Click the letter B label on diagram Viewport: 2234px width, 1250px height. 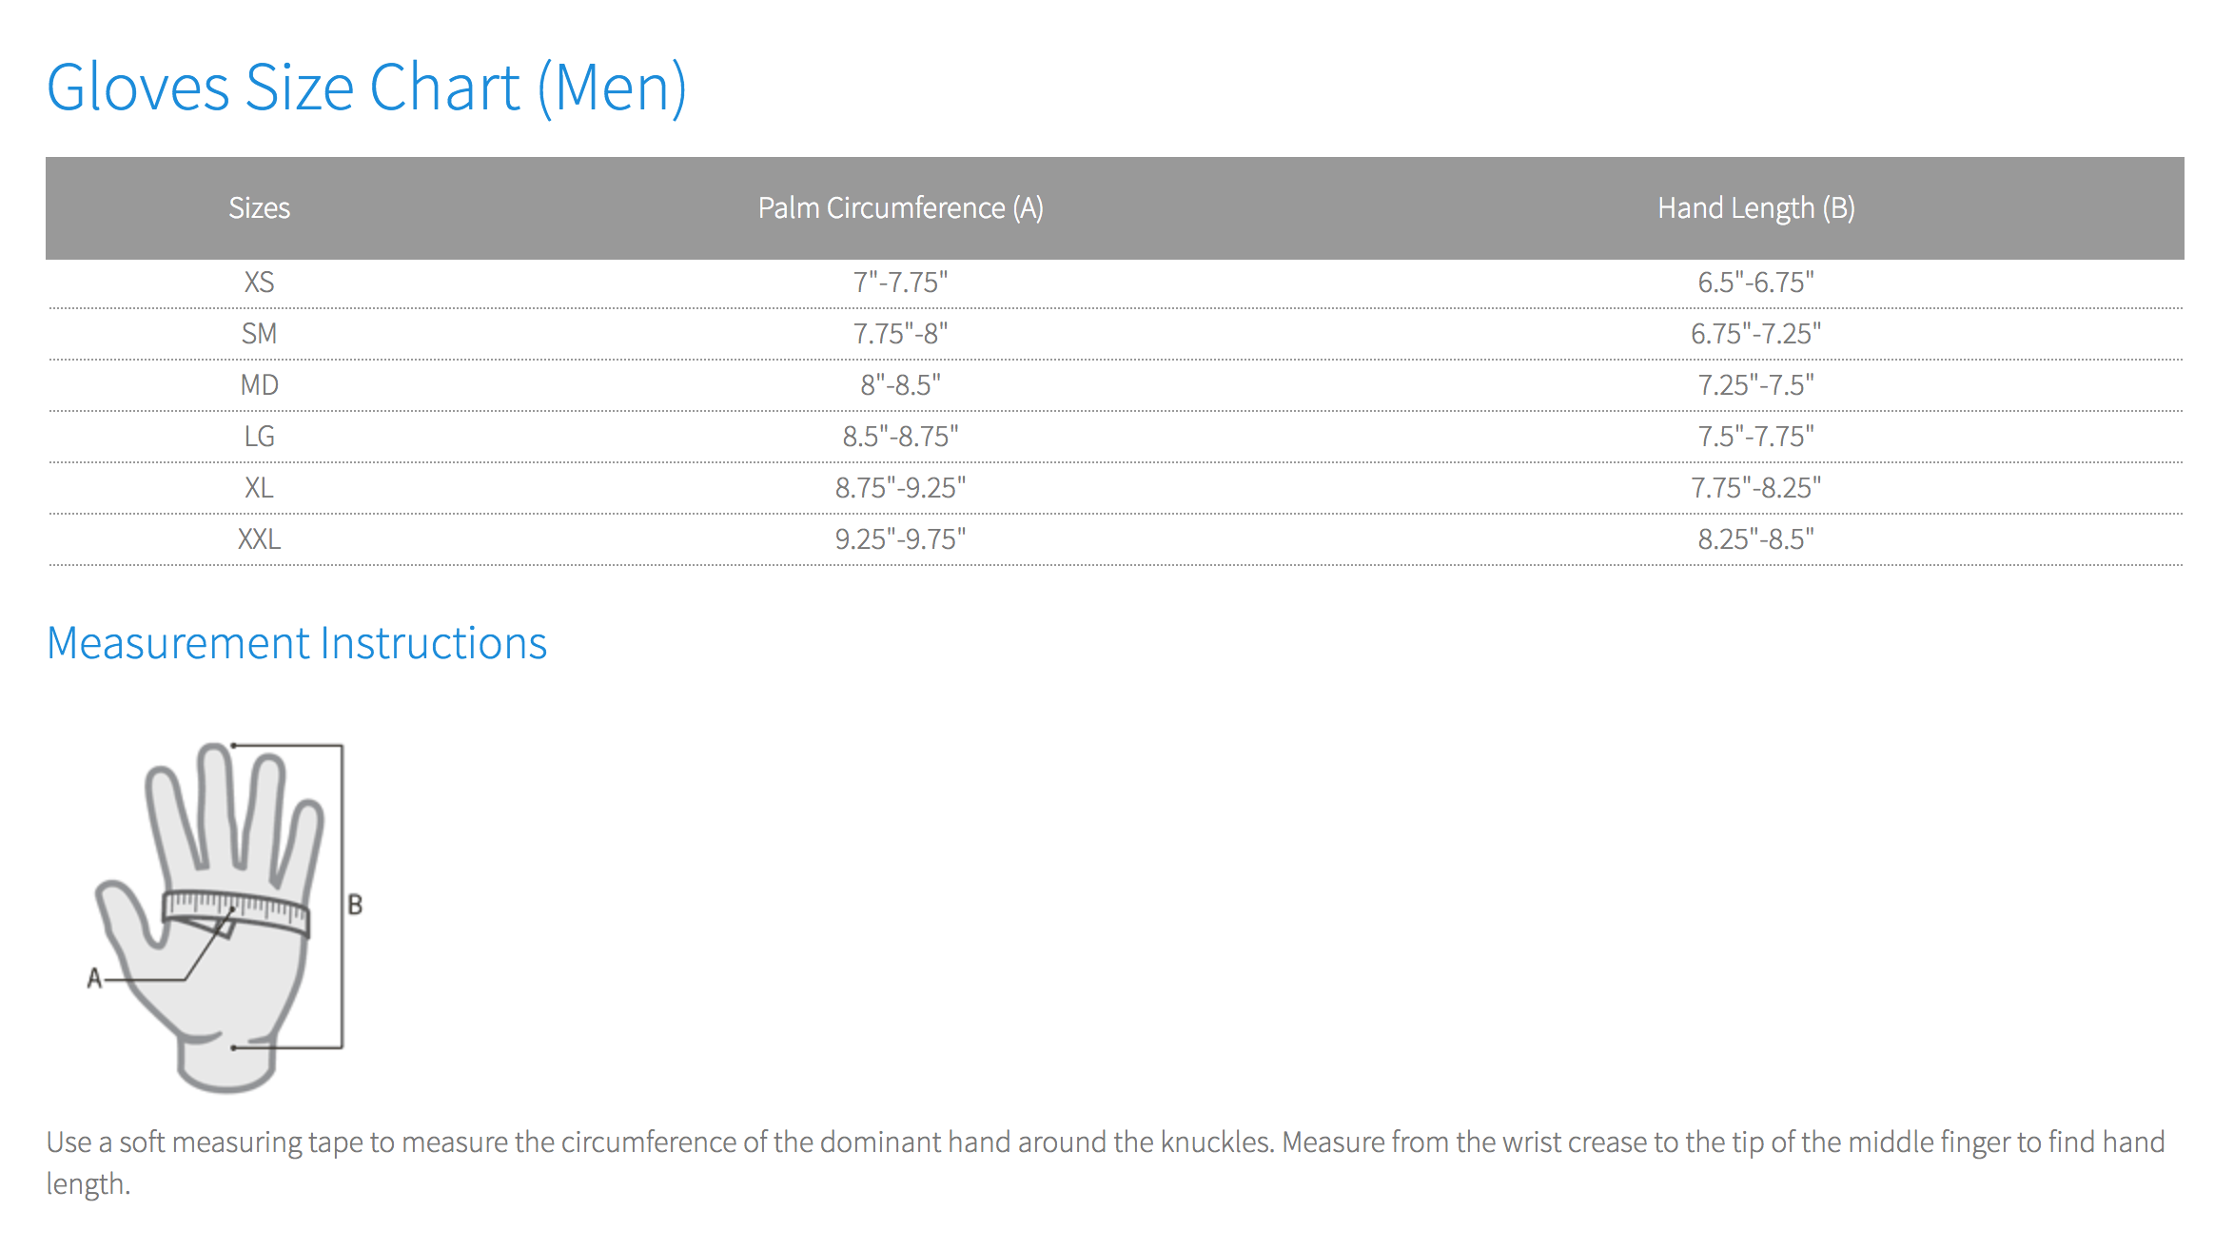tap(355, 905)
